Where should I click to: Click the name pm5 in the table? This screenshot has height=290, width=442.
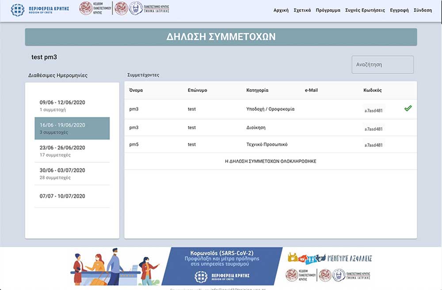[134, 145]
